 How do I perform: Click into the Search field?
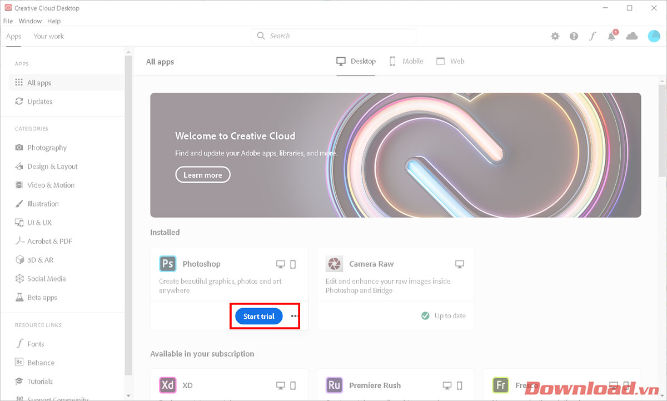pos(333,36)
